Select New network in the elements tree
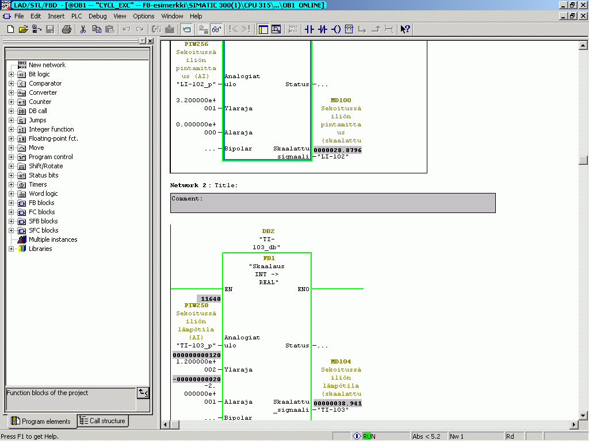 [47, 65]
